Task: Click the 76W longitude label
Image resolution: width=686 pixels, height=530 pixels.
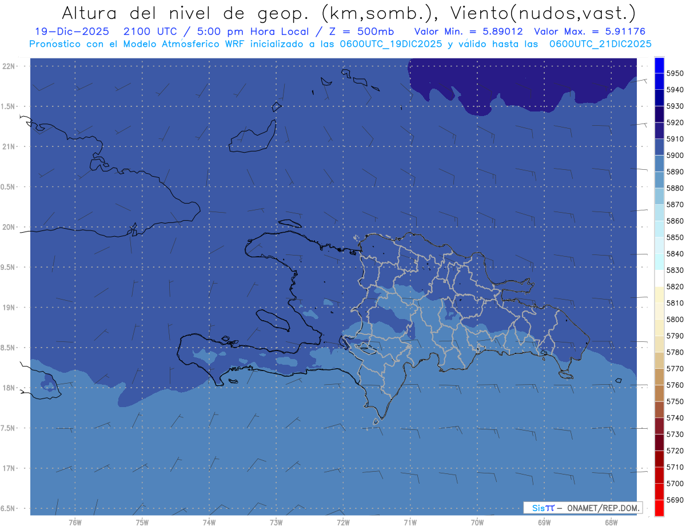Action: (75, 523)
